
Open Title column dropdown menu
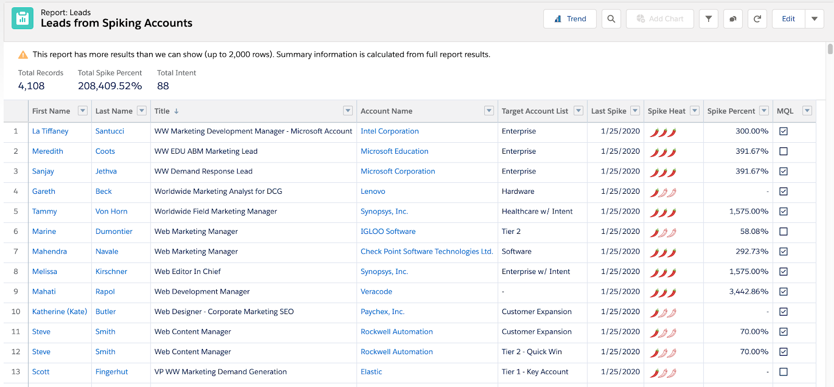click(x=348, y=110)
